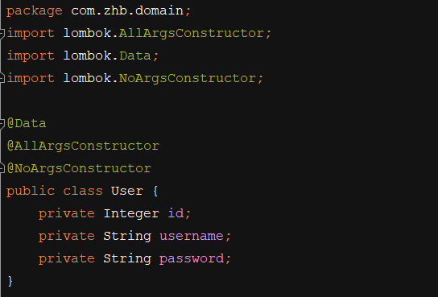The image size is (438, 297).
Task: Click the @AllArgsConstructor annotation above the class
Action: point(83,146)
